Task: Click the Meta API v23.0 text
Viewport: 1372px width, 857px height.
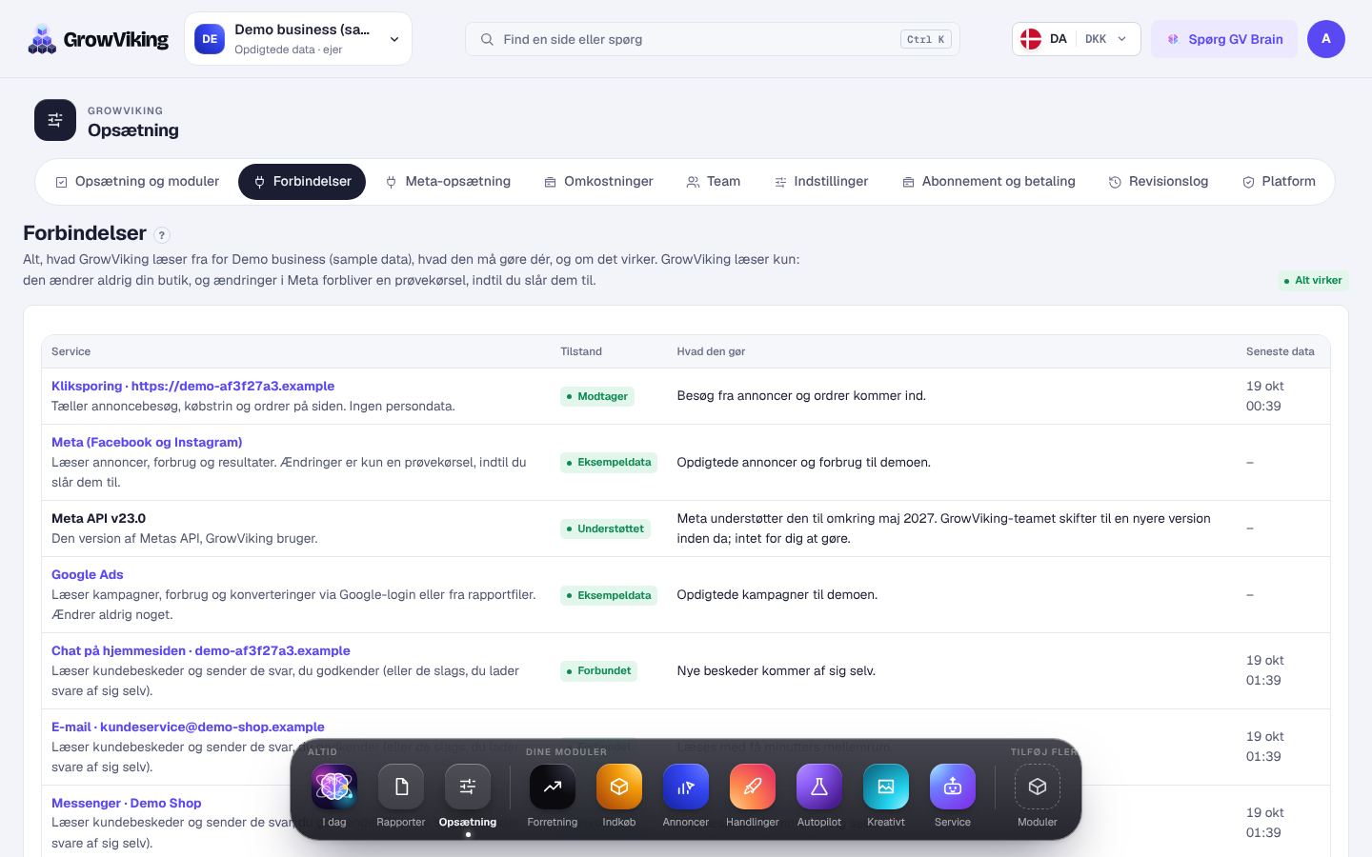Action: 99,518
